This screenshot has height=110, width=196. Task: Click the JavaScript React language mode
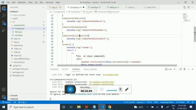(x=167, y=102)
